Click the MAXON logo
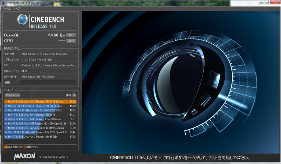The height and width of the screenshot is (164, 281). click(25, 156)
